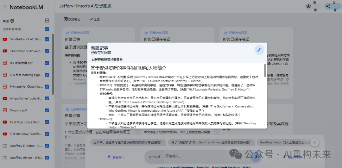Click the saved response icon on third note card
Viewport: 342px width, 168px height.
point(225,33)
